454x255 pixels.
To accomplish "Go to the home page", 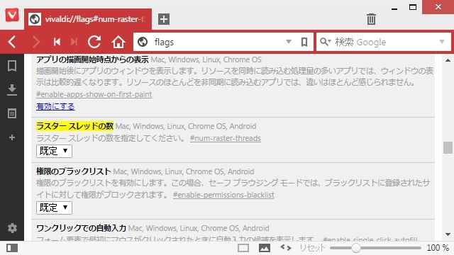I will tap(118, 42).
